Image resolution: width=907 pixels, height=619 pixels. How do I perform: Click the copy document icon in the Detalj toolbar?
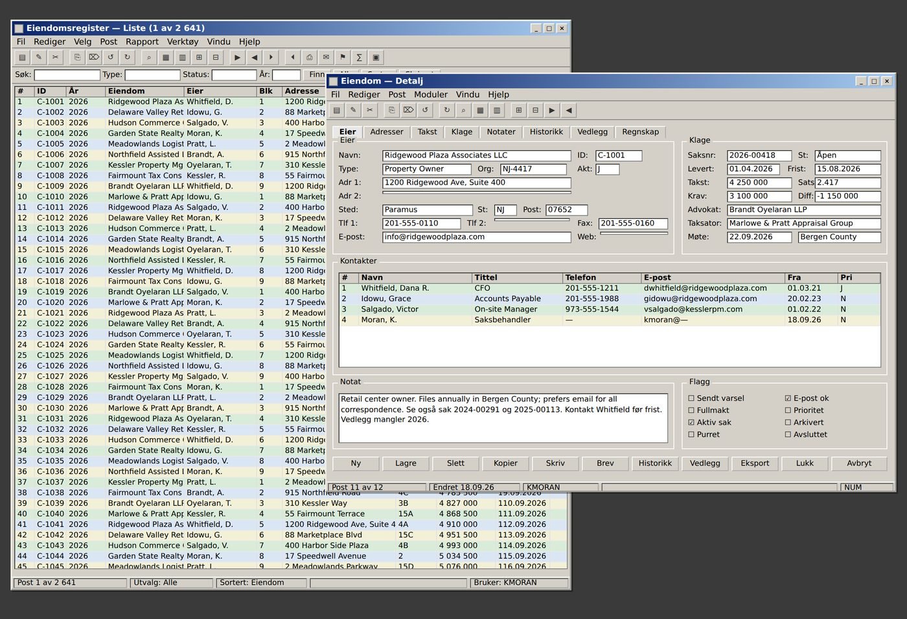click(392, 110)
